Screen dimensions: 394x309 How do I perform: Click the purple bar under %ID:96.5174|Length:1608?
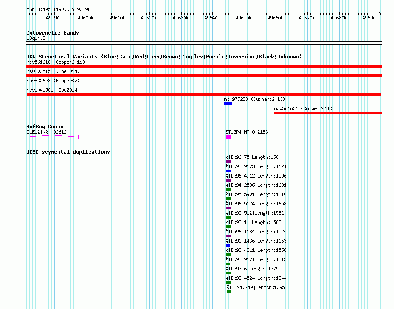[228, 208]
